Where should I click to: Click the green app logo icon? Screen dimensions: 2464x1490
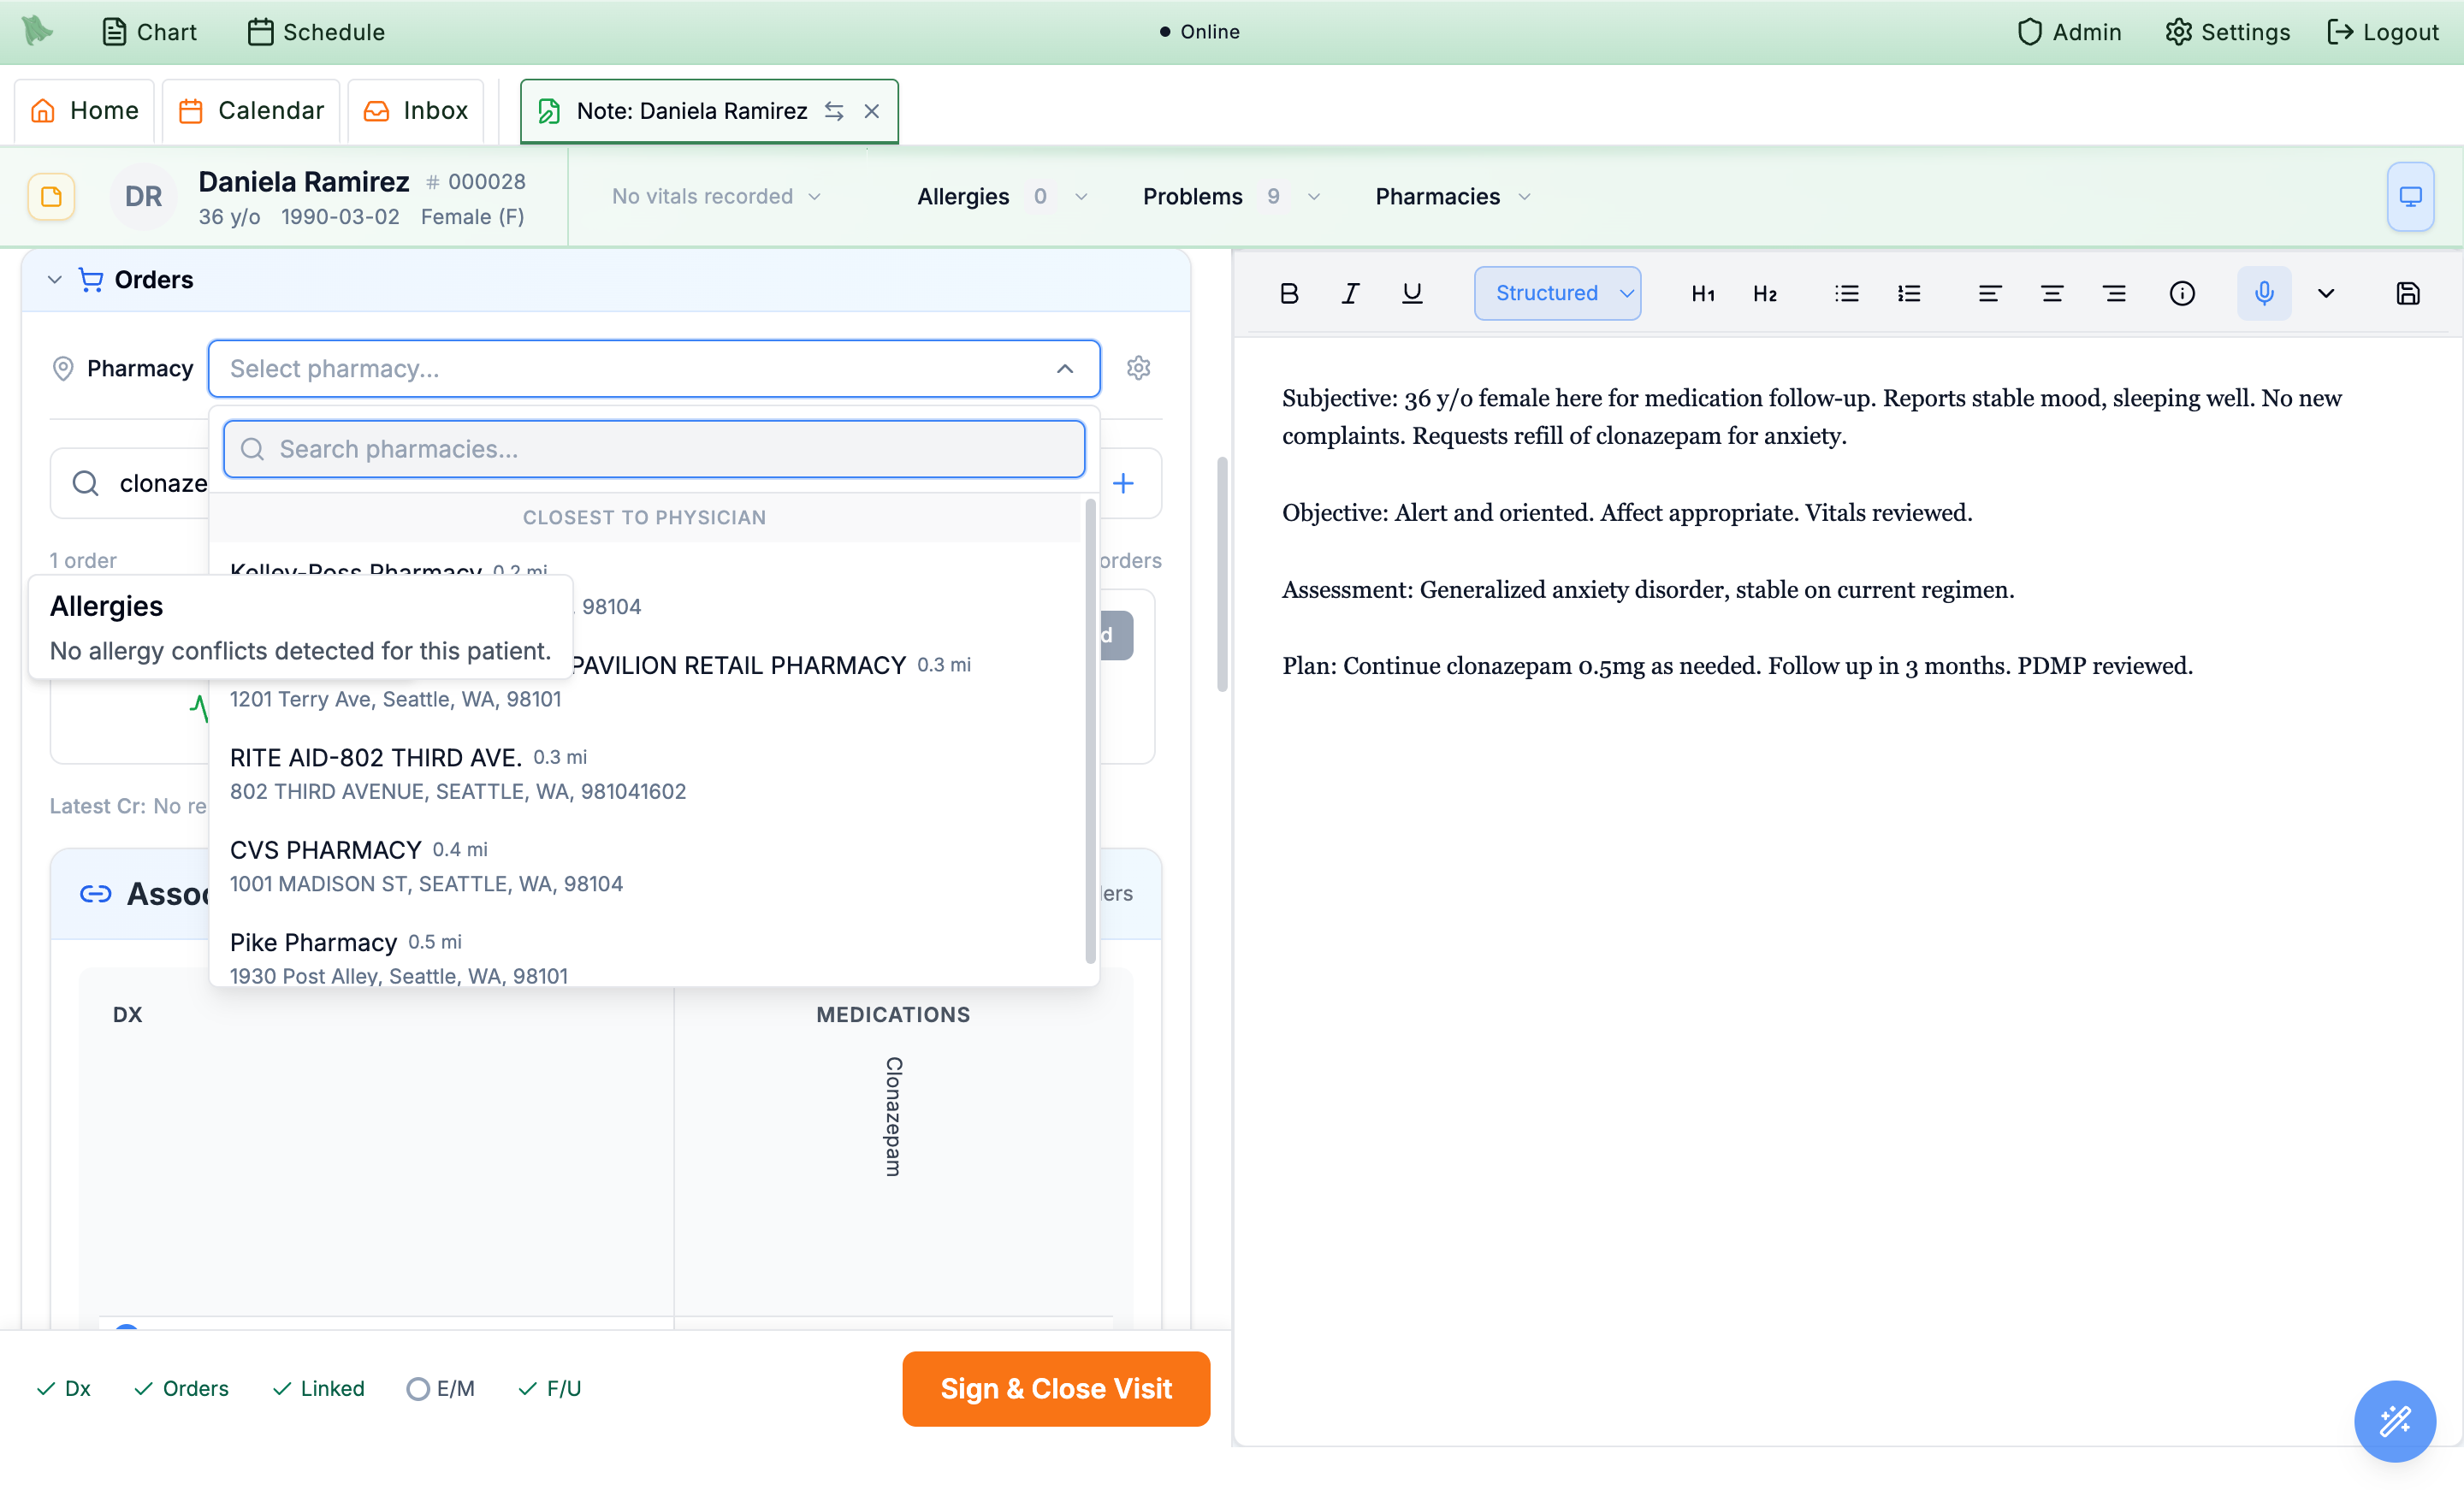[x=37, y=31]
